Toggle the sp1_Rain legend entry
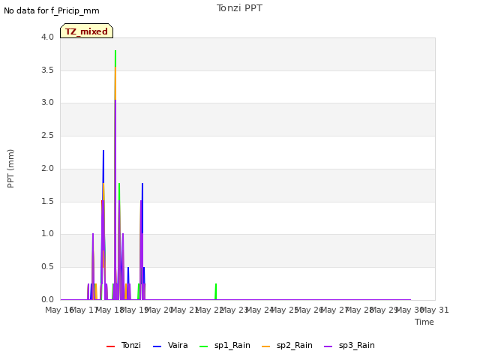 225,345
